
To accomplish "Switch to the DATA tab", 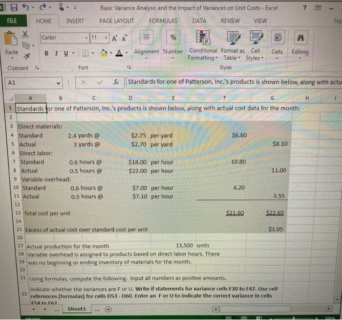I will [x=199, y=21].
